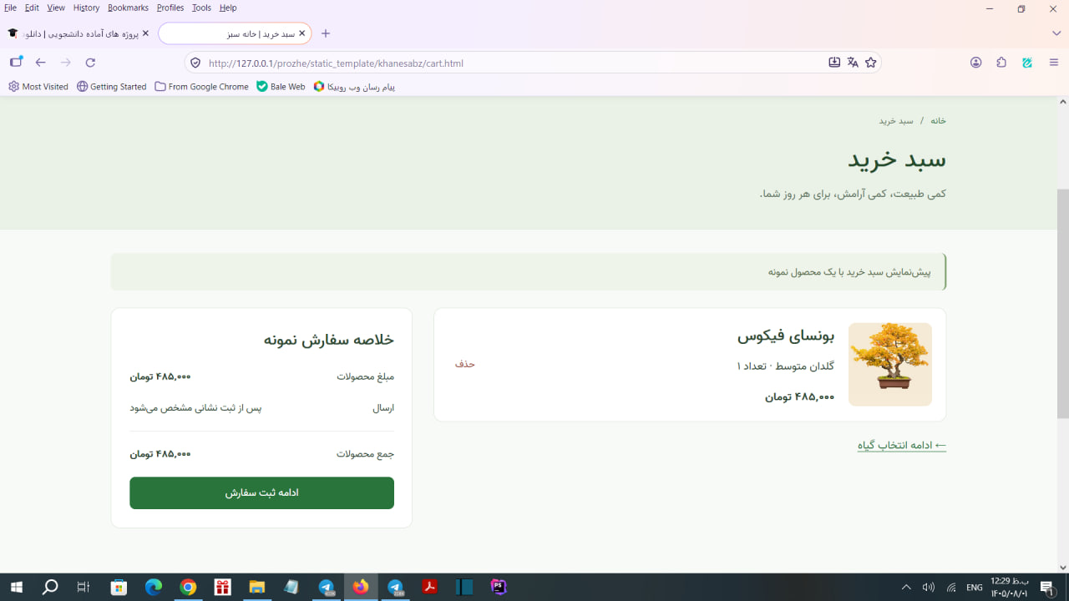
Task: Click the install-app icon in the address bar
Action: (x=834, y=63)
